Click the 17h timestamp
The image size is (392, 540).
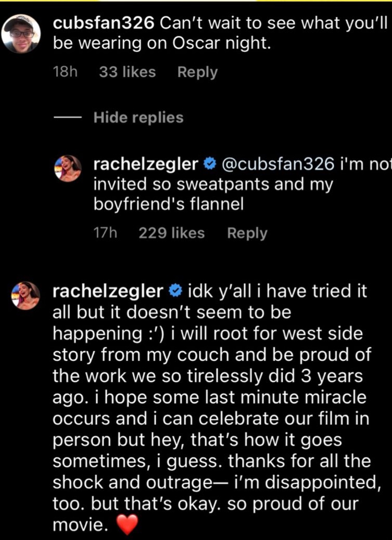(x=105, y=233)
